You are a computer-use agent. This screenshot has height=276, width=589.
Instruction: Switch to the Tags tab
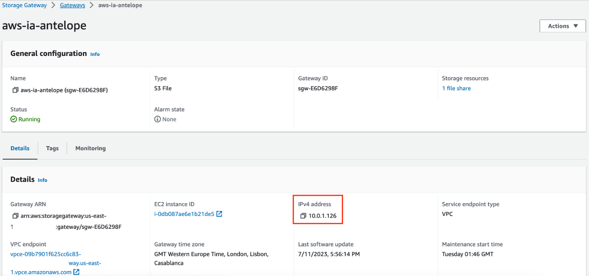tap(52, 148)
